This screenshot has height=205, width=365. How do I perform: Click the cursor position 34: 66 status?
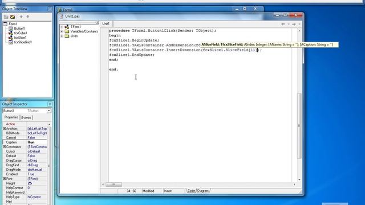pyautogui.click(x=131, y=191)
